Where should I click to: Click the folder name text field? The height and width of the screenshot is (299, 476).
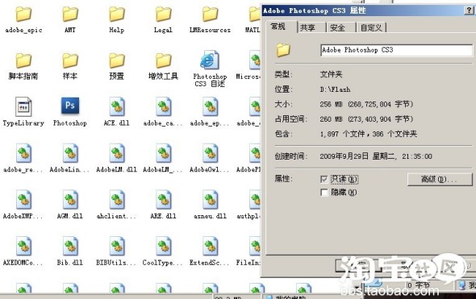[396, 50]
